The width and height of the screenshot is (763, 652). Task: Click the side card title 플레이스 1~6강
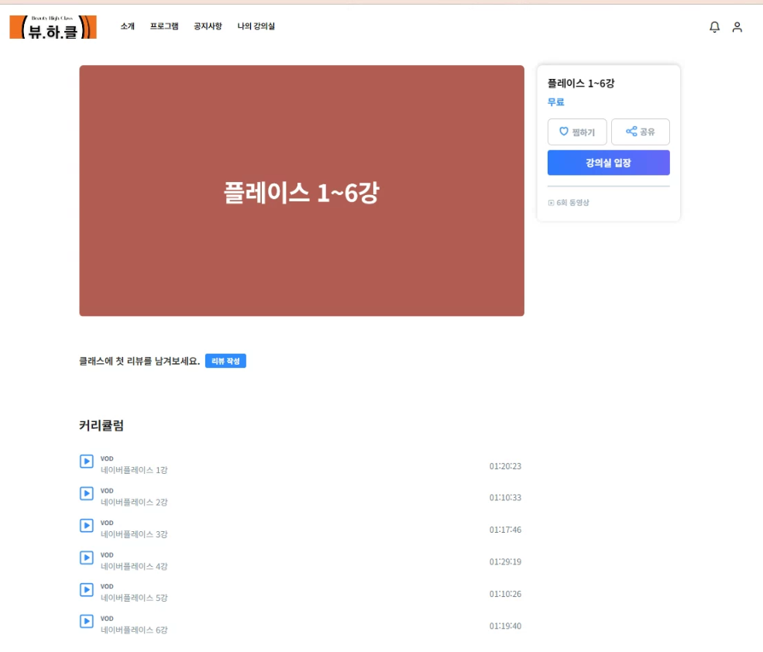tap(581, 84)
